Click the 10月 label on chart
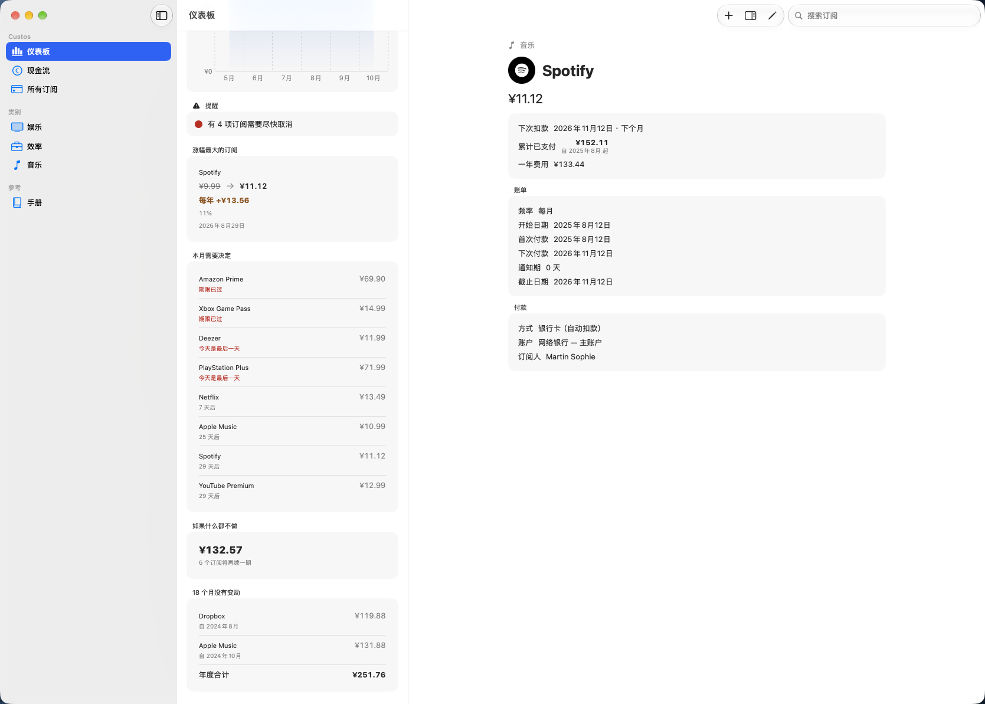The height and width of the screenshot is (704, 985). pos(373,78)
